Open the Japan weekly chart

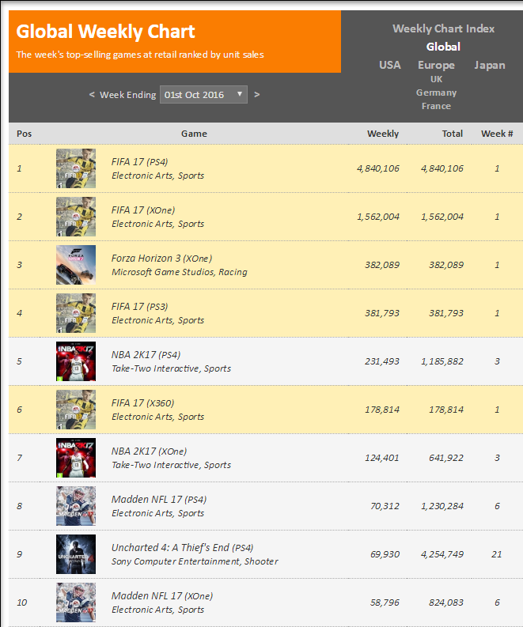[490, 65]
